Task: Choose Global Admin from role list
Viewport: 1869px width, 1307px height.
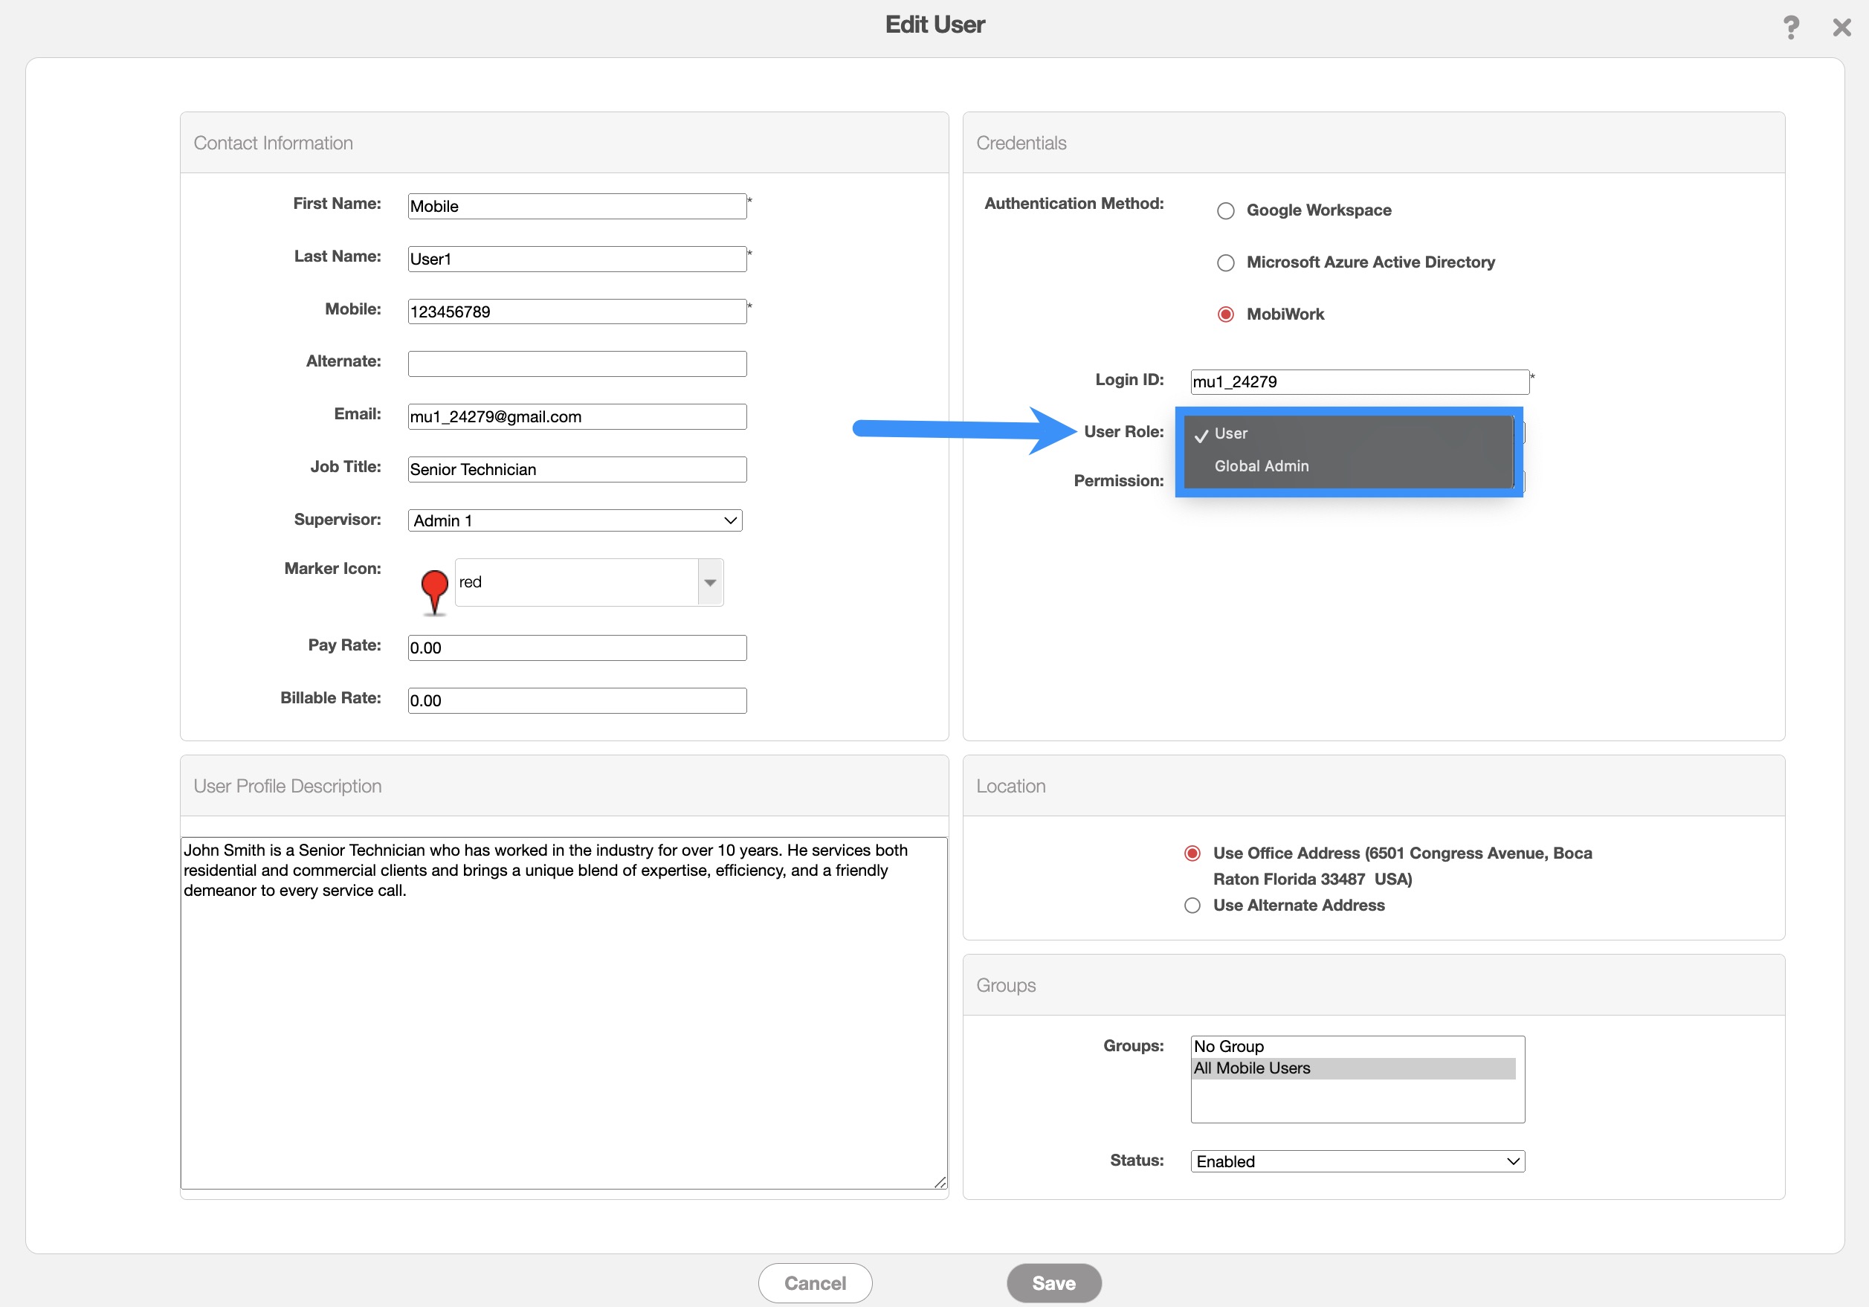Action: click(1262, 466)
